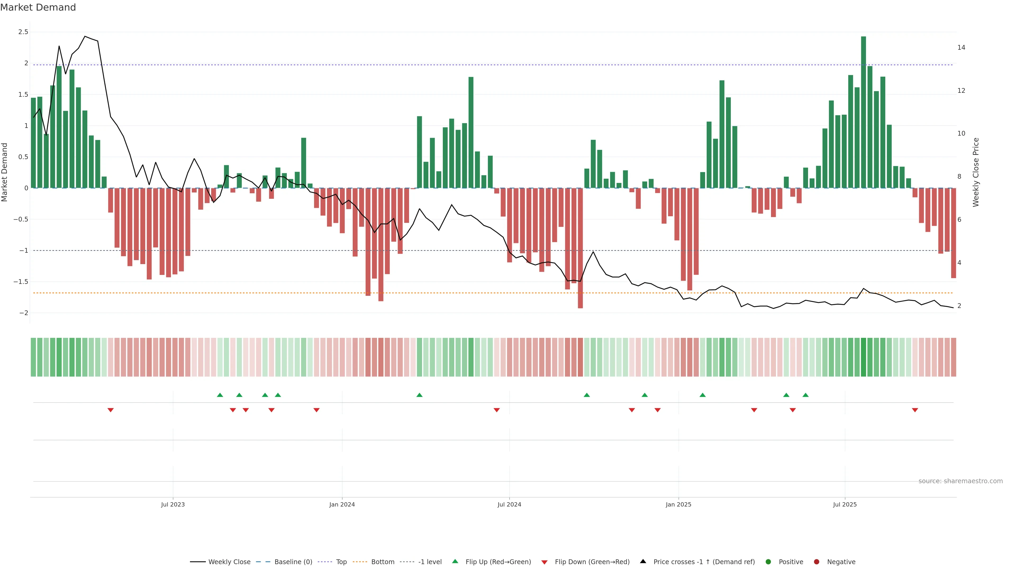Screen dimensions: 1016x571
Task: Click last flip-down marker after Jul 2025
Action: point(915,410)
